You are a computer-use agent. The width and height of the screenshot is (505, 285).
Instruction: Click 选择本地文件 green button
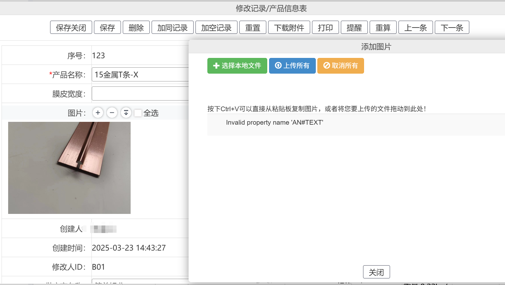(237, 66)
